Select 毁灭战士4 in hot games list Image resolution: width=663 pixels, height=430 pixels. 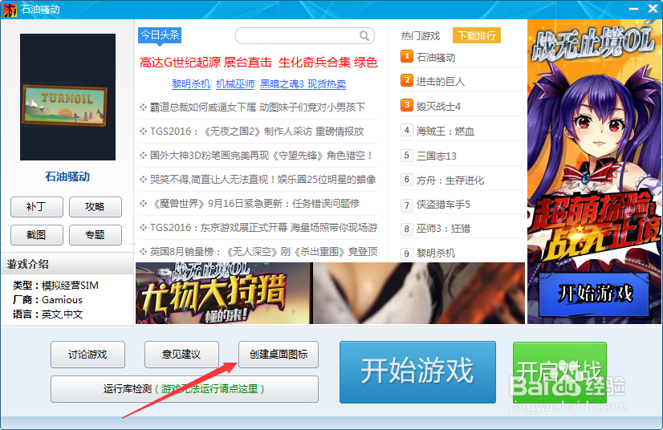[438, 106]
